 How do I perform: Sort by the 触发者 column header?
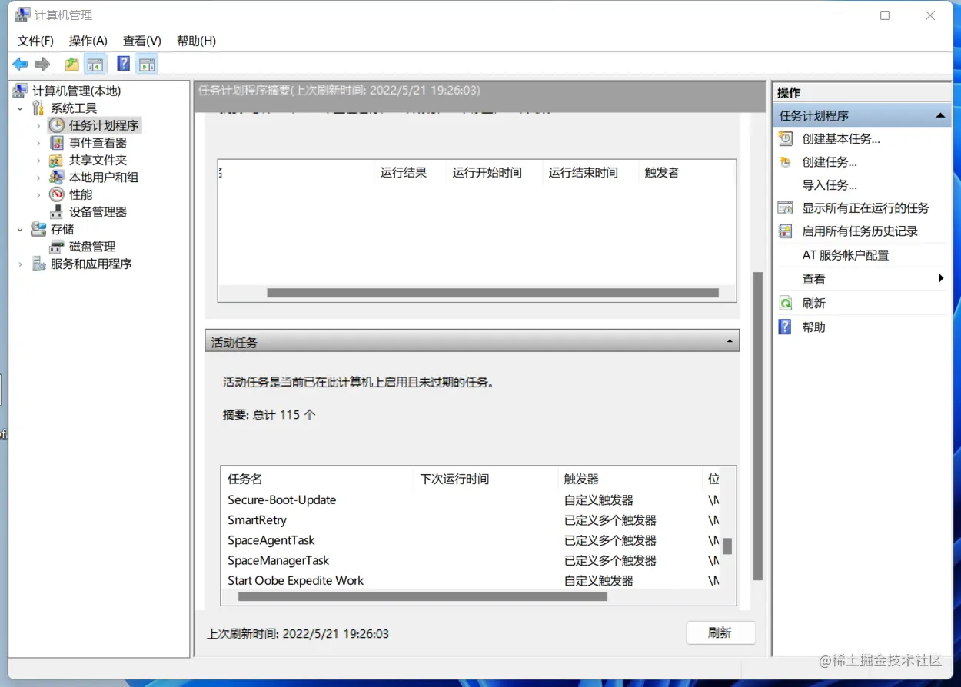click(x=687, y=173)
